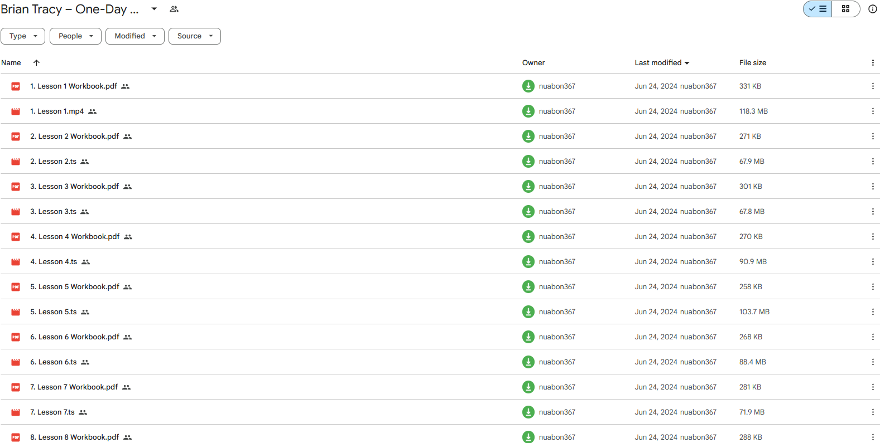Open file 8. Lesson 8 Workbook.pdf
Image resolution: width=880 pixels, height=443 pixels.
pos(75,437)
